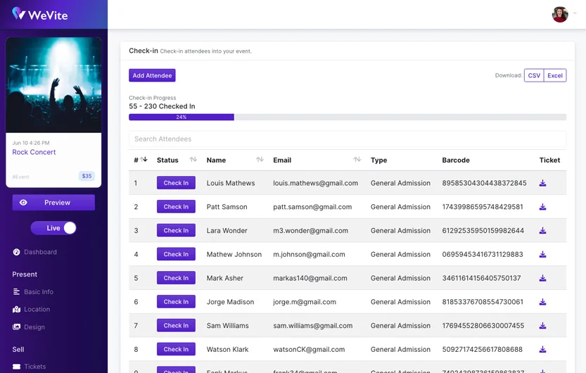The image size is (586, 373).
Task: Sort attendees by Email column
Action: (357, 160)
